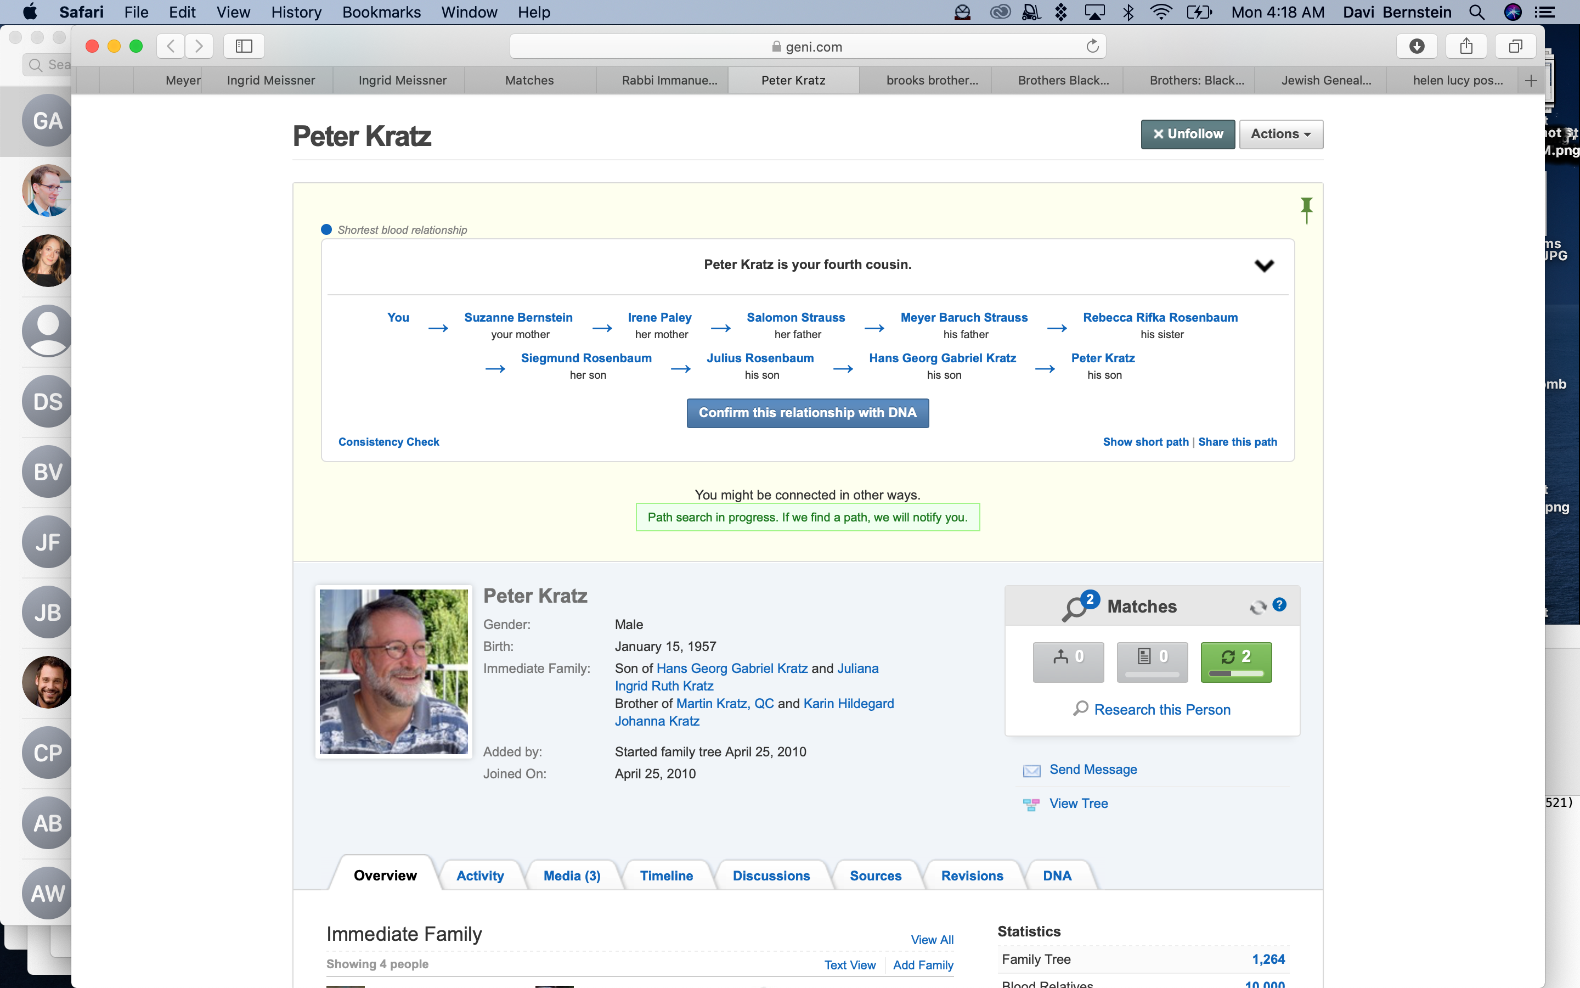Click Peter Kratz profile photo
This screenshot has height=988, width=1580.
tap(393, 671)
